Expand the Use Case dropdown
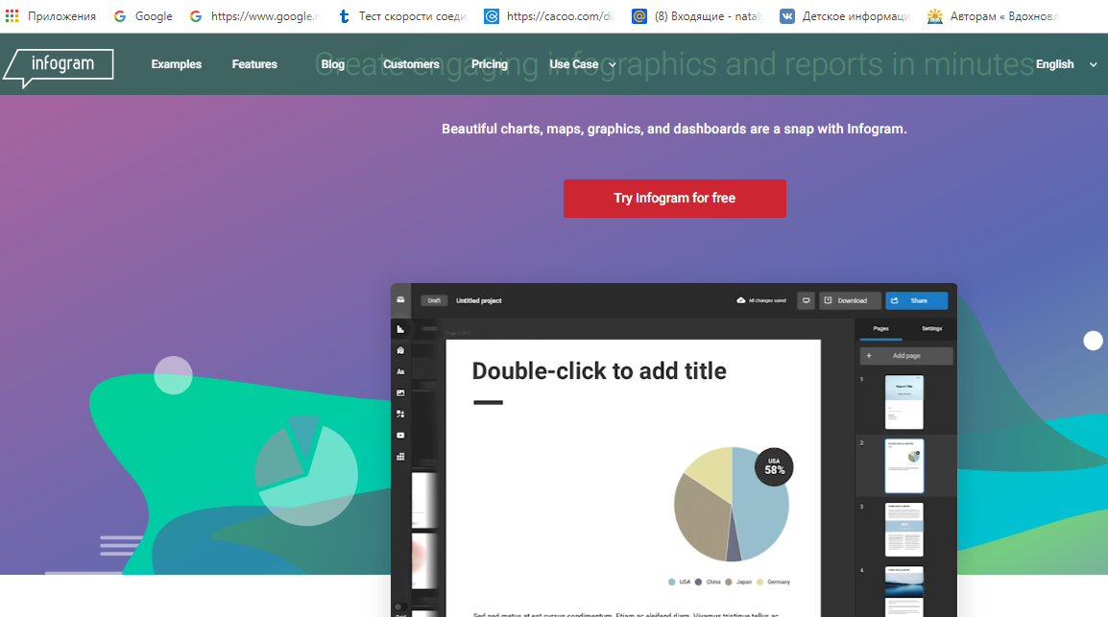 click(x=583, y=64)
